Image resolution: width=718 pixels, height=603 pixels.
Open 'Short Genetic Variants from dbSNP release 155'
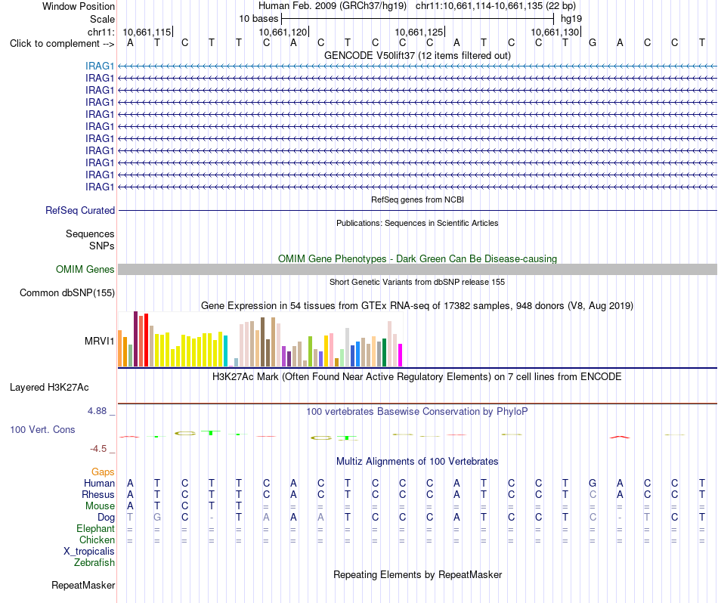(417, 282)
